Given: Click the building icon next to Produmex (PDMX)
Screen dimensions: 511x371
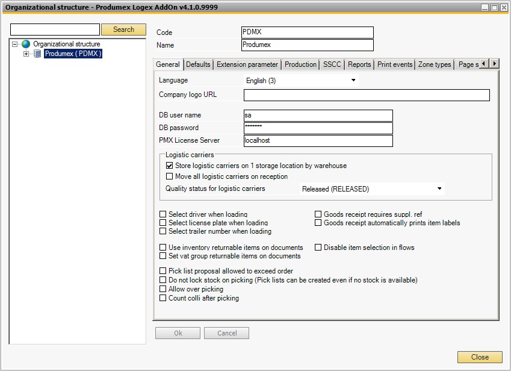Looking at the screenshot, I should [37, 54].
